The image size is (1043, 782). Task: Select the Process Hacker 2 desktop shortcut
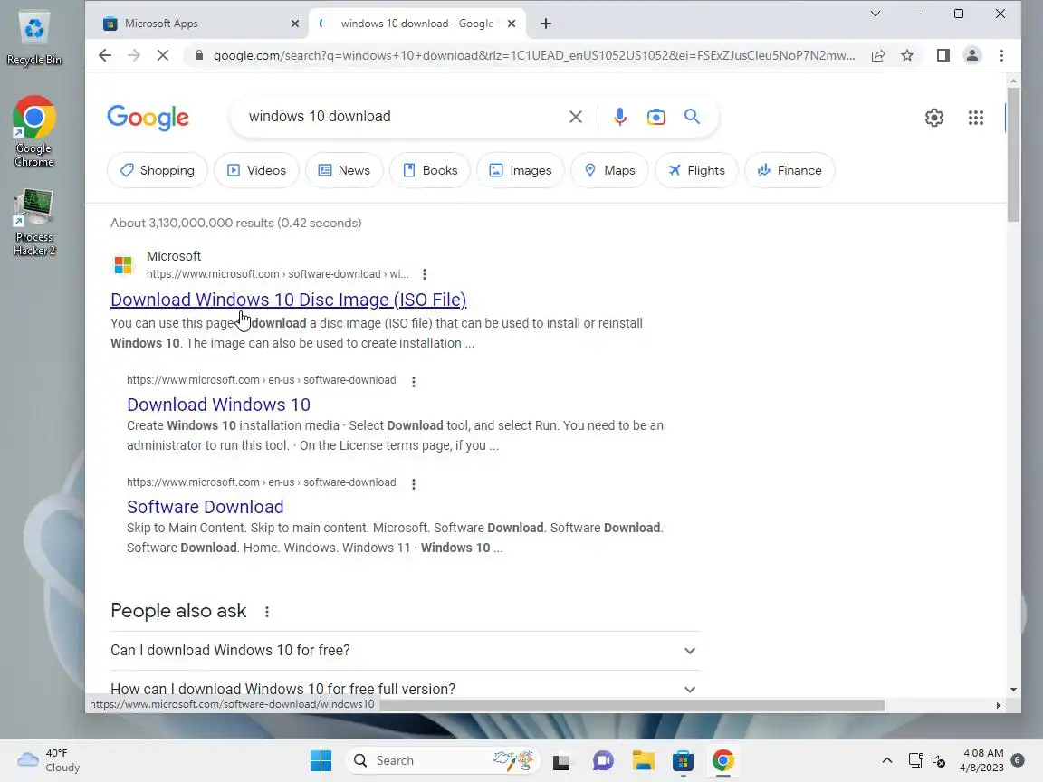coord(33,223)
